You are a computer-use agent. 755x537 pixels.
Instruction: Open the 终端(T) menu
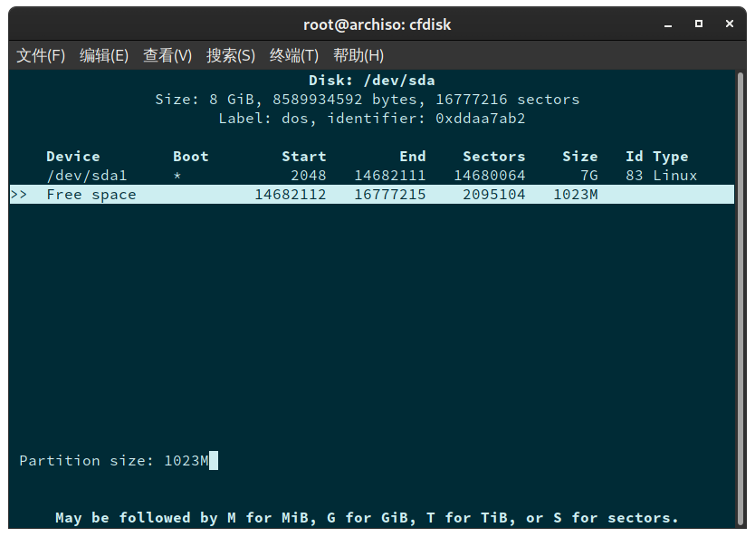[x=293, y=55]
